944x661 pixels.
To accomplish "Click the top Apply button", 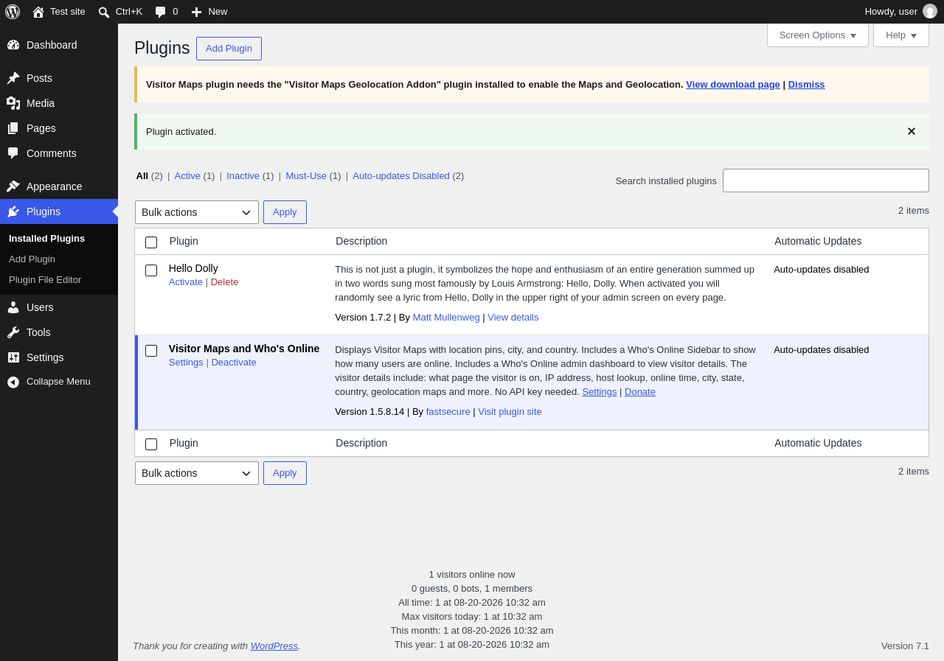I will click(285, 212).
